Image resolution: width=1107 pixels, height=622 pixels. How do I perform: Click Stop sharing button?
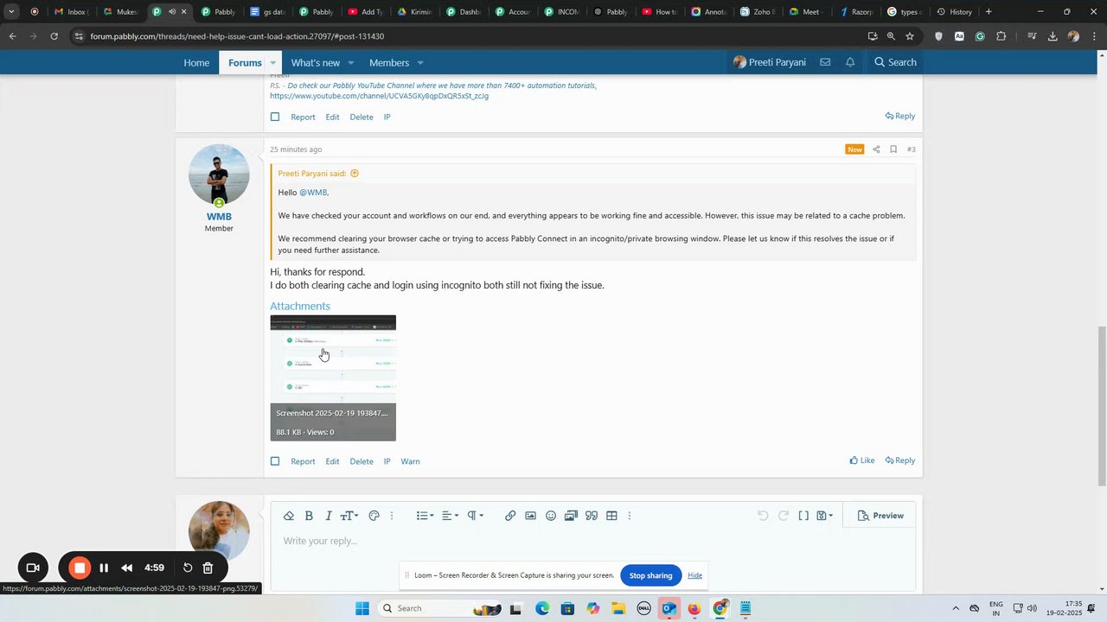pos(650,575)
